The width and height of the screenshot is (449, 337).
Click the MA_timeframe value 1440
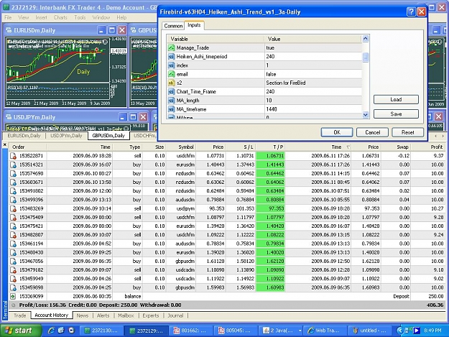(x=271, y=109)
